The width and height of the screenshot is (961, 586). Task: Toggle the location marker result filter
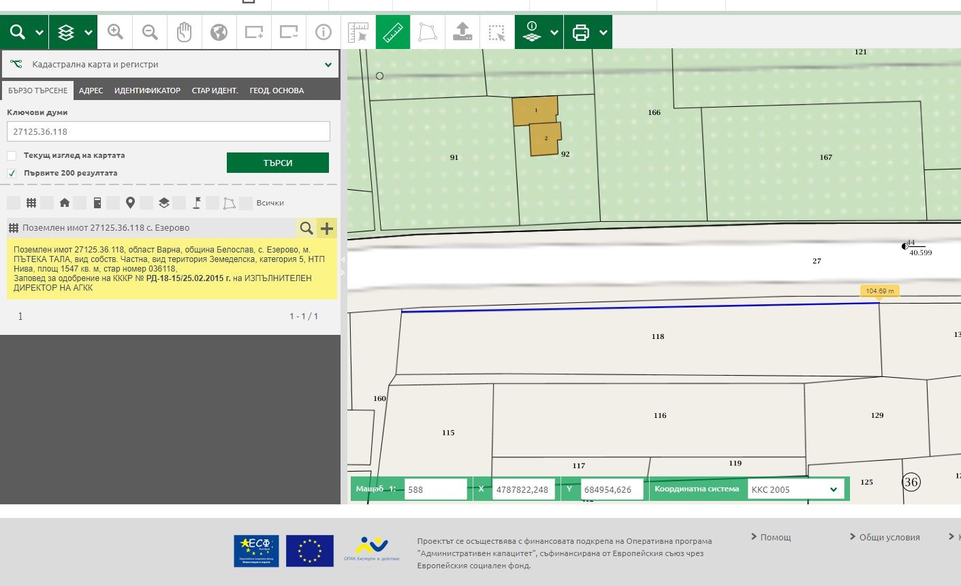tap(131, 202)
